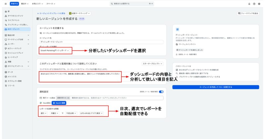
Task: Click the blue 作成する button
Action: (x=14, y=4)
